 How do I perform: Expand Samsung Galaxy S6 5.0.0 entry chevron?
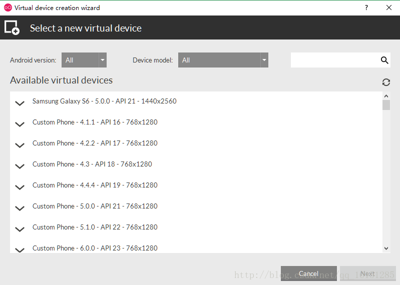(20, 103)
